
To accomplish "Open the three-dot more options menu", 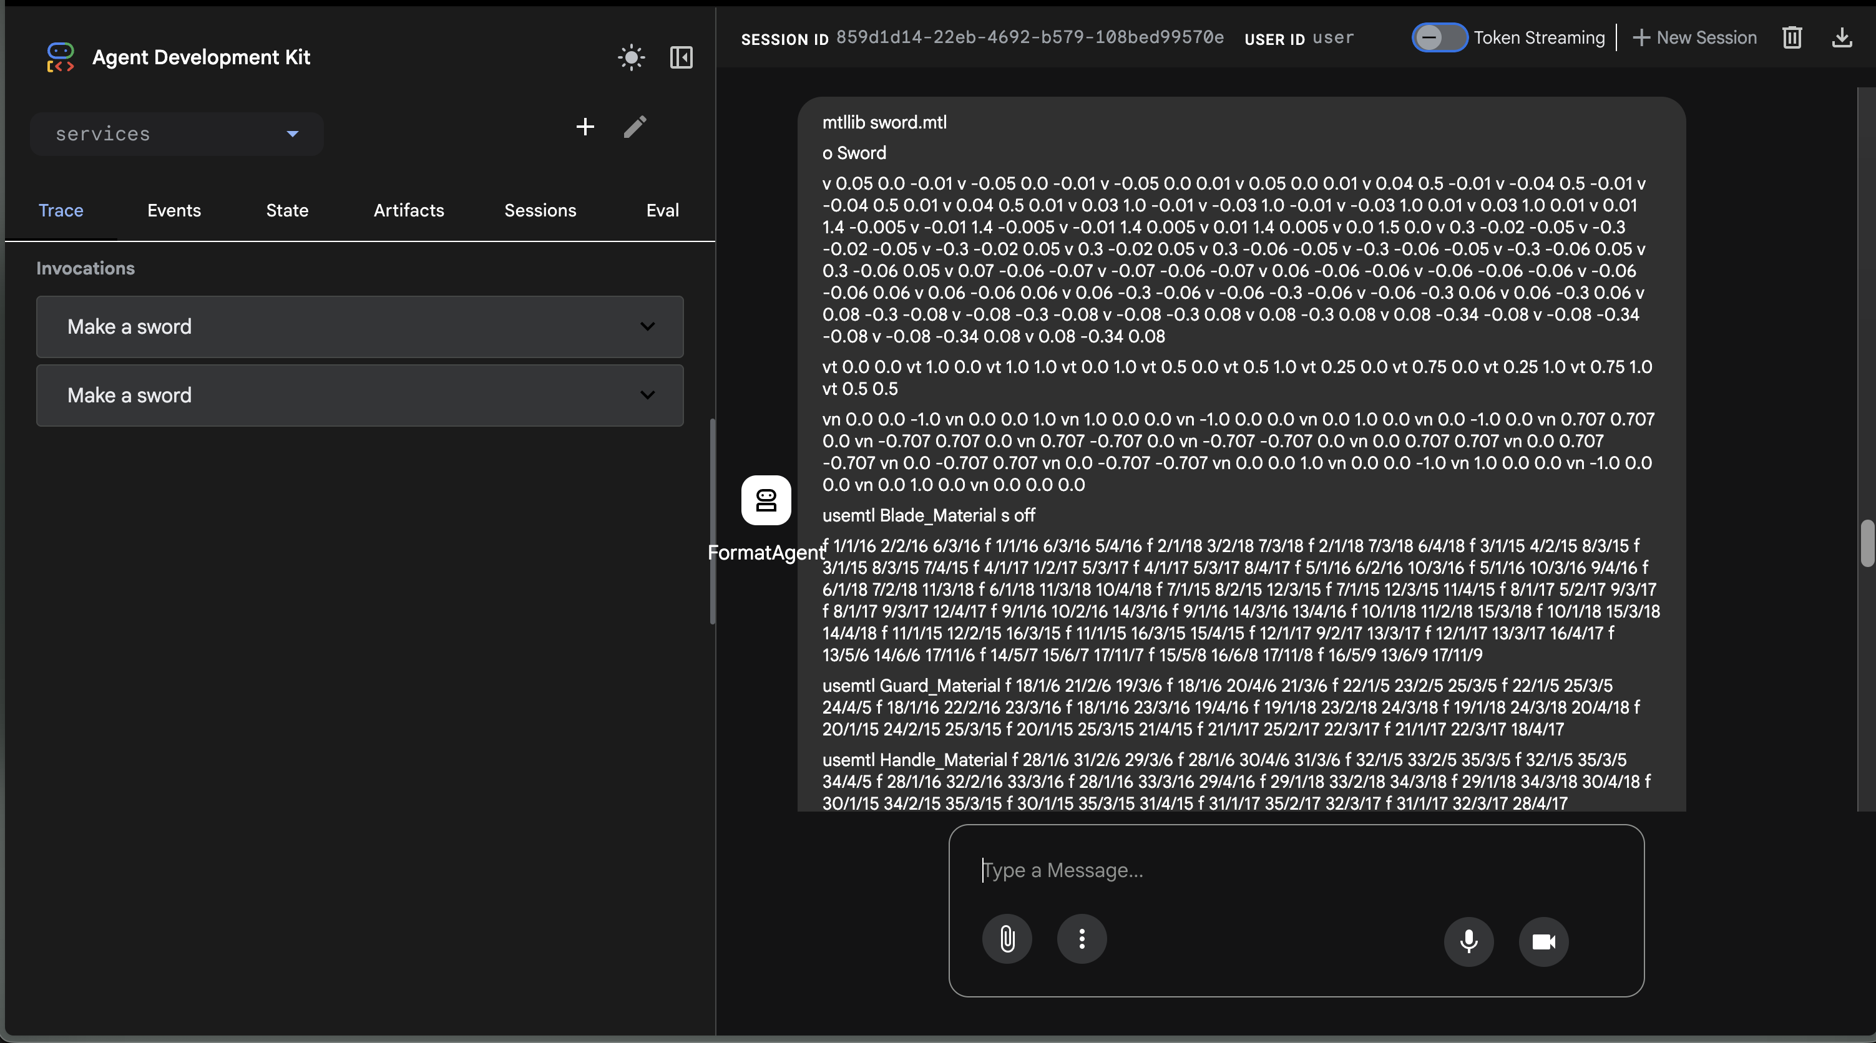I will [1082, 939].
